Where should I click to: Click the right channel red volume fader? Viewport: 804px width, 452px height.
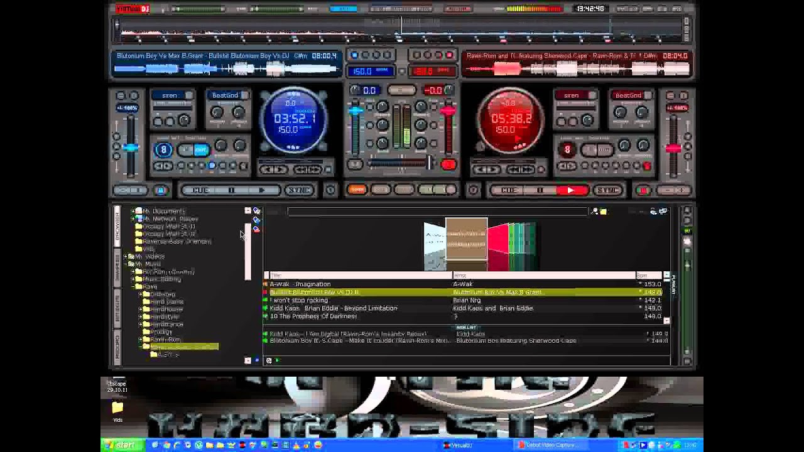[x=447, y=111]
